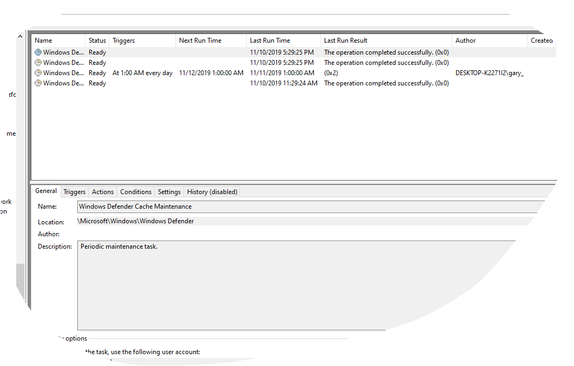
Task: Click the (0x2) last run result cell
Action: [331, 73]
